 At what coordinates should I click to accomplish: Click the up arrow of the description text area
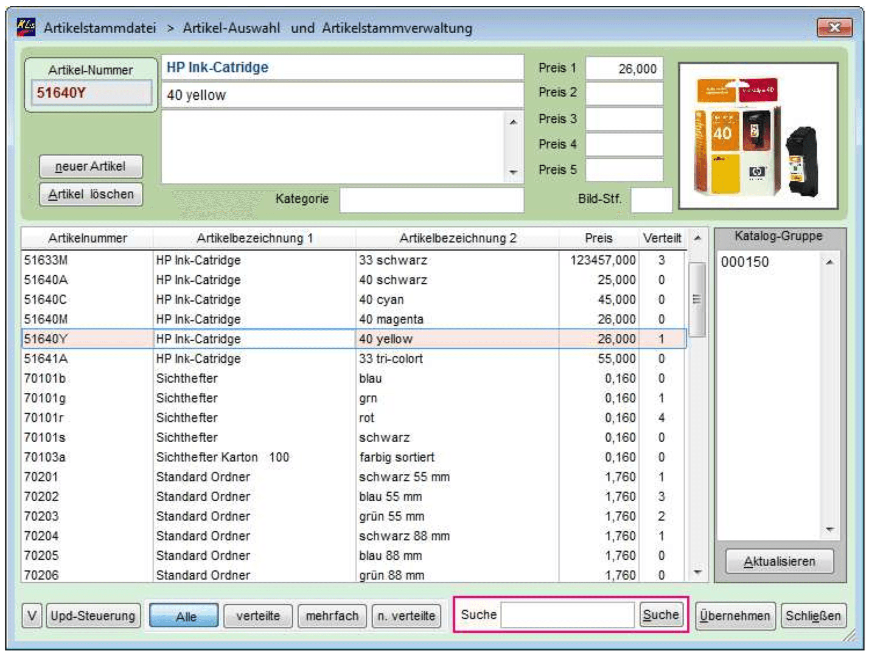coord(513,122)
